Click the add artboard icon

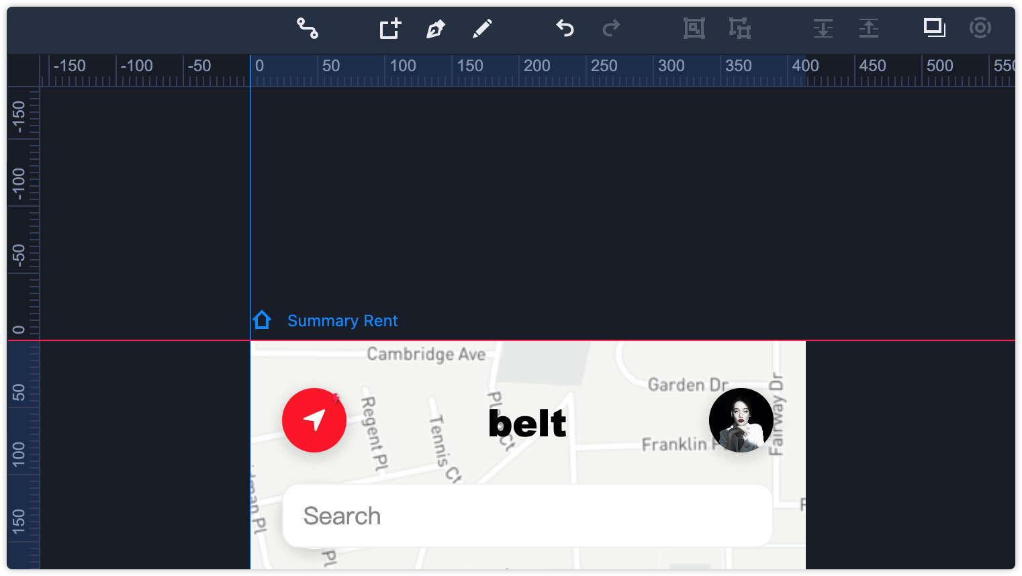pos(390,29)
